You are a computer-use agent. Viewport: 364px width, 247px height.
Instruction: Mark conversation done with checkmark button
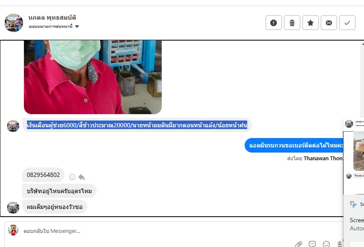(347, 23)
